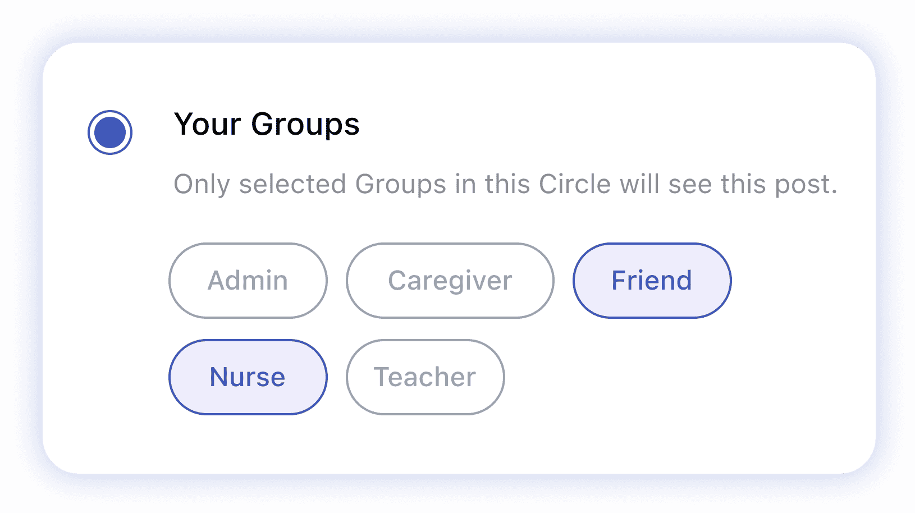915x513 pixels.
Task: Tap the Teacher pill button
Action: click(425, 377)
